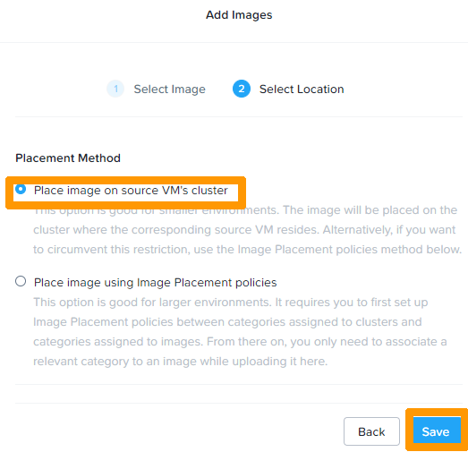468x452 pixels.
Task: Save the image placement settings
Action: tap(436, 431)
